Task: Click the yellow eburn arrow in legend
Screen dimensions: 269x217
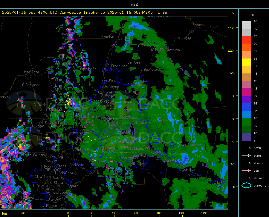Action: click(x=246, y=163)
